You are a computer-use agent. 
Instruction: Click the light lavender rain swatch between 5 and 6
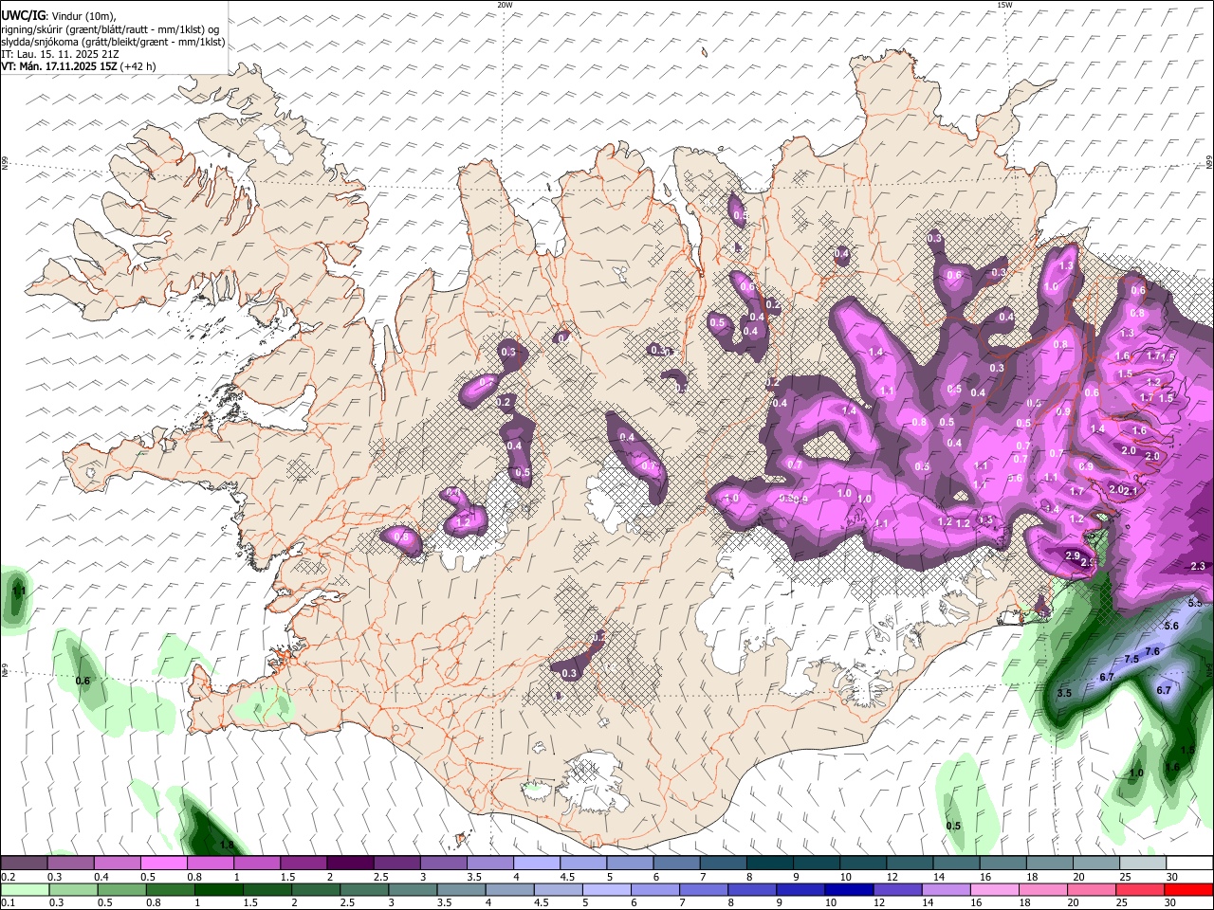pos(607,889)
